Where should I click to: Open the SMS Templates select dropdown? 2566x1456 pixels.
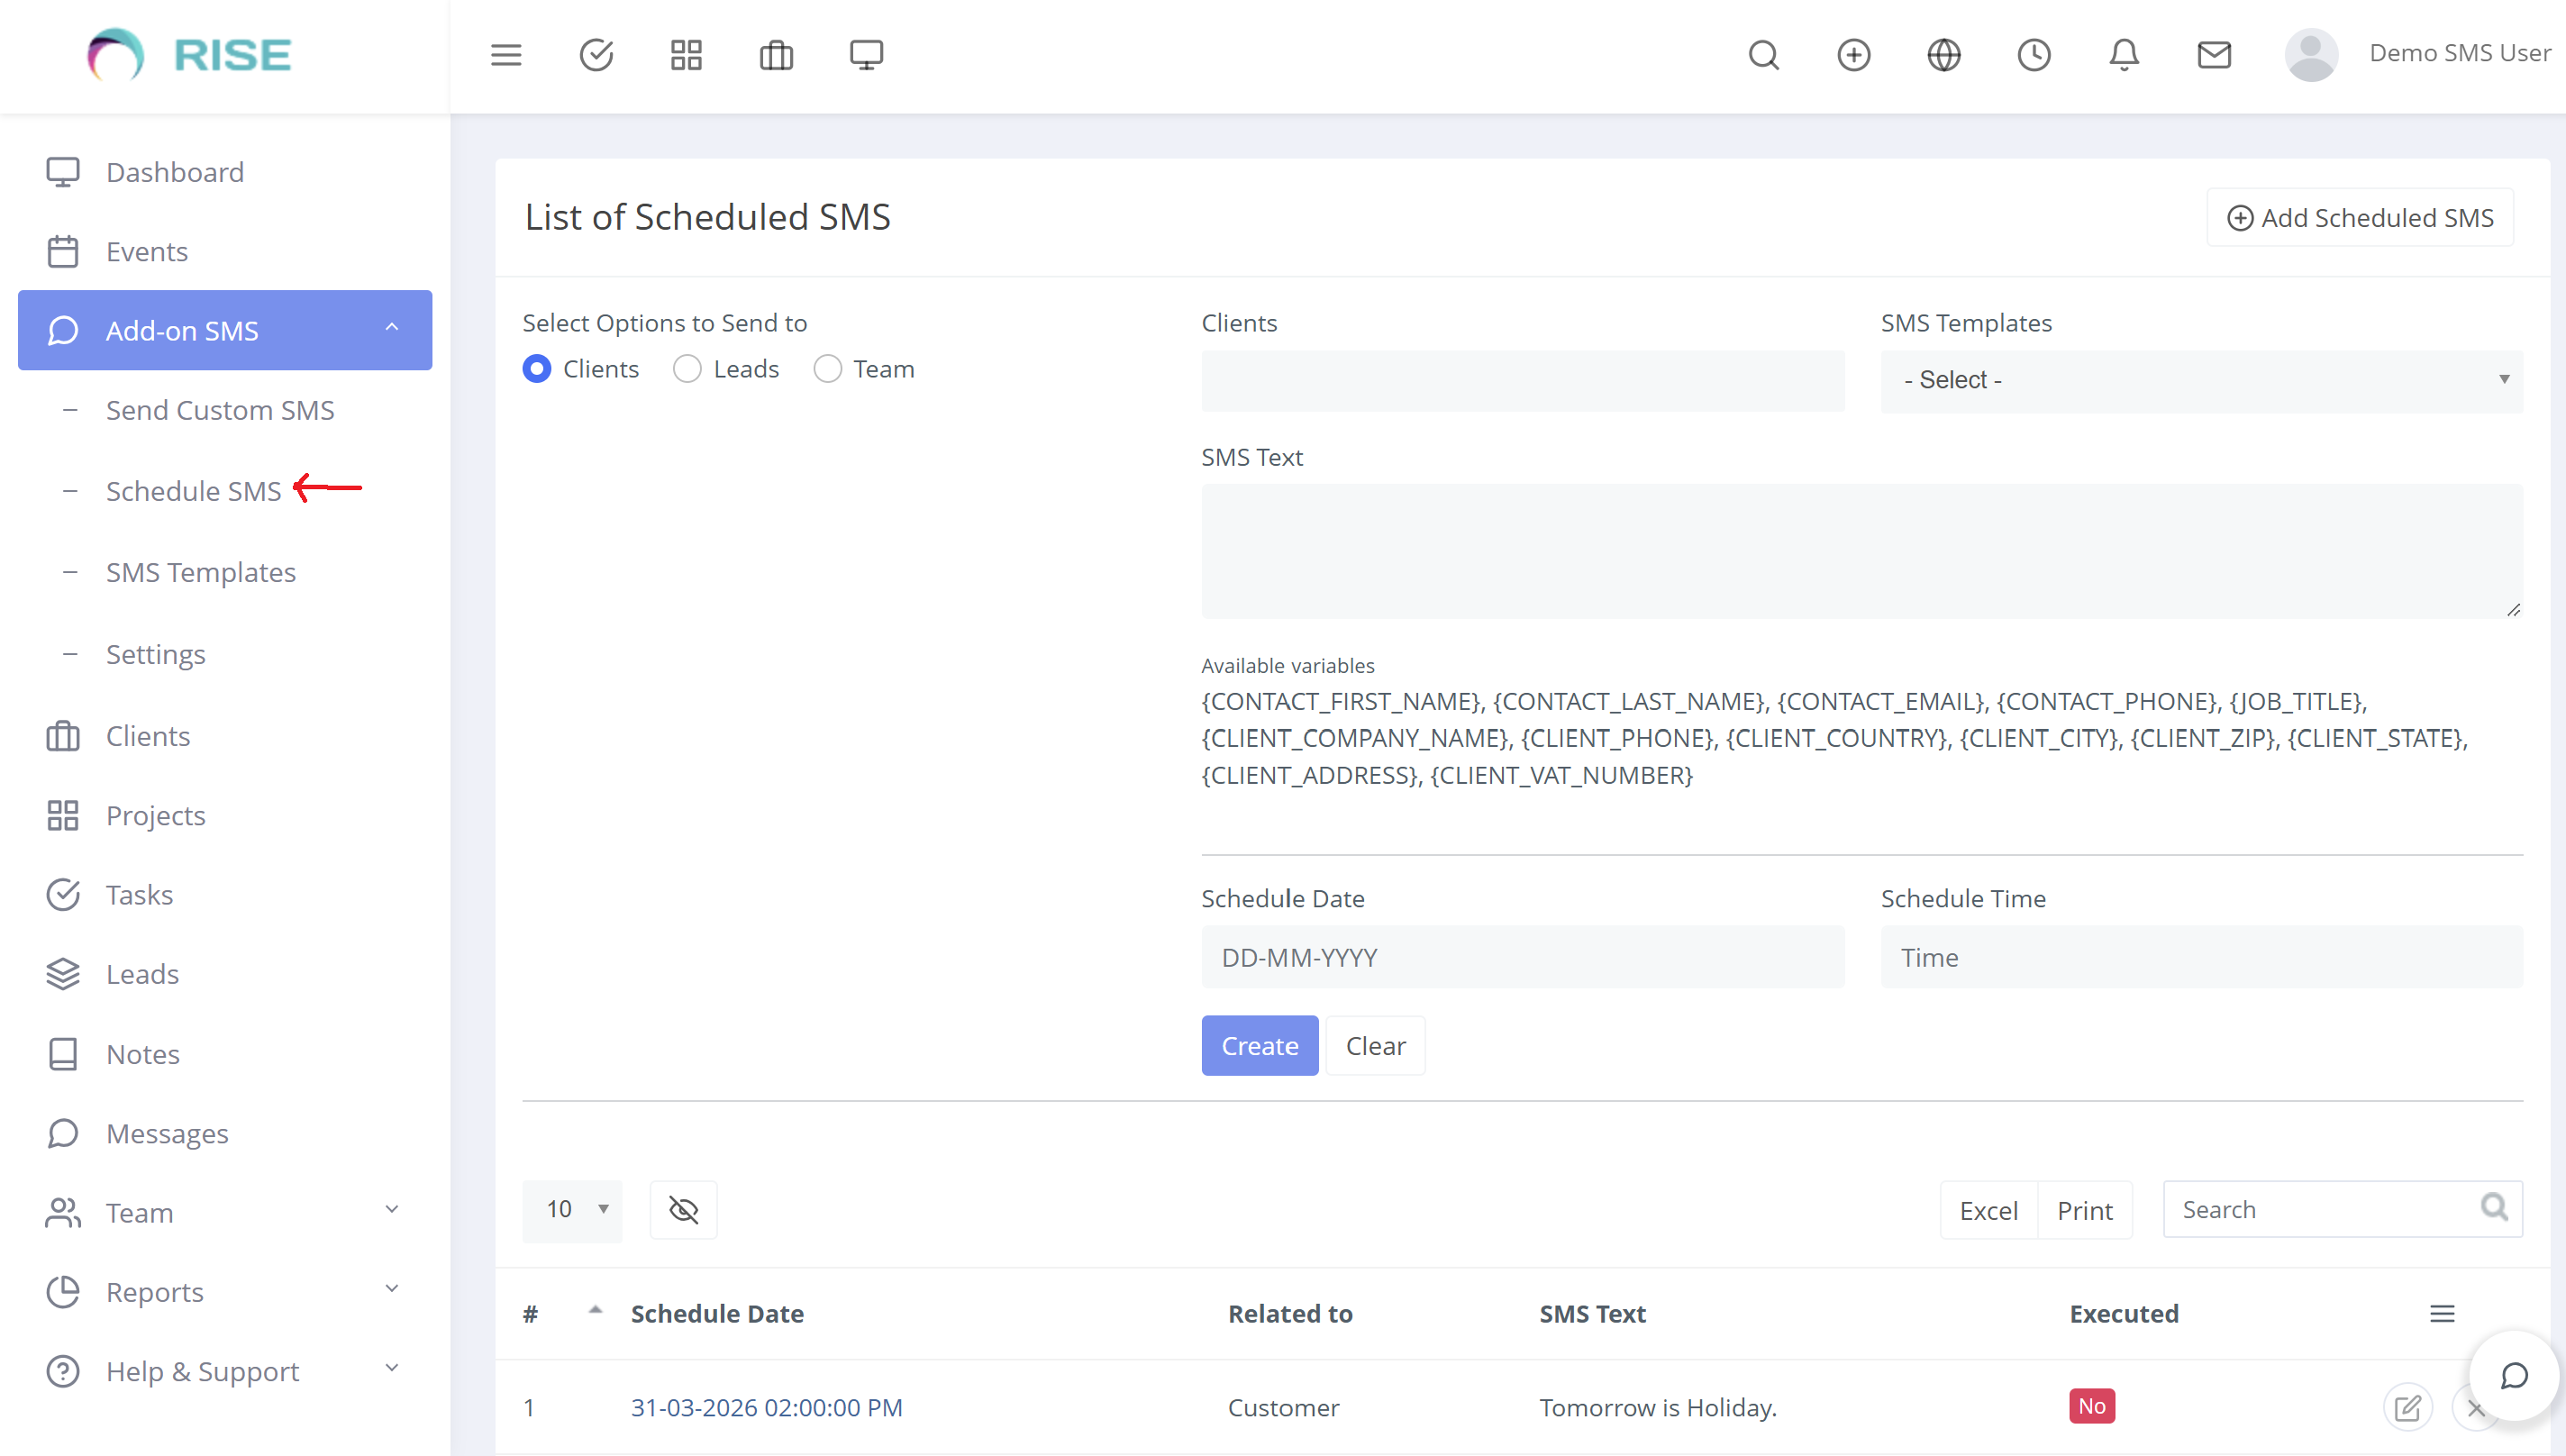2201,380
